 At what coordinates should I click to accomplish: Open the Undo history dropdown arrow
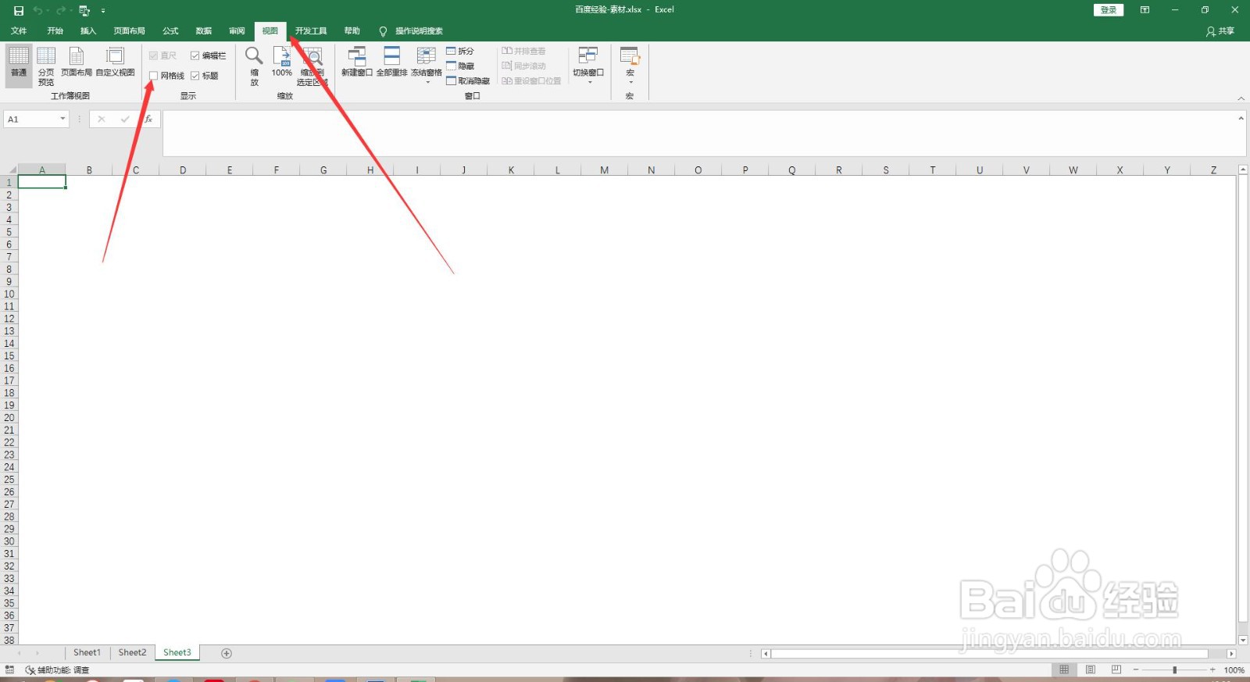[x=48, y=11]
